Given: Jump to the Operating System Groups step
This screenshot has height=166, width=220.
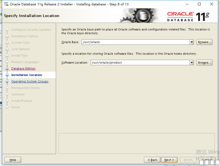Looking at the screenshot, I should 30,82.
